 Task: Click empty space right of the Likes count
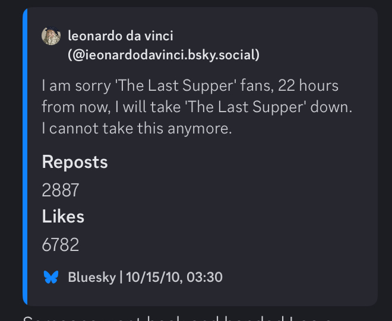pyautogui.click(x=238, y=244)
